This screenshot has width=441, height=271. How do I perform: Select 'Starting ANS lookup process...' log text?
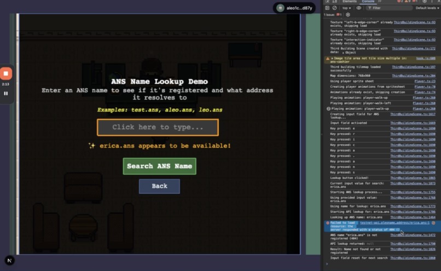(x=356, y=192)
